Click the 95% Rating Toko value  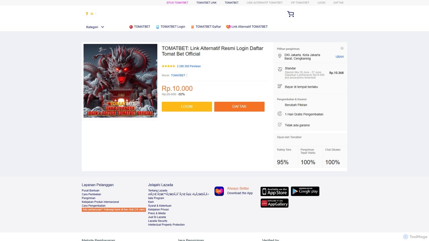pyautogui.click(x=283, y=162)
